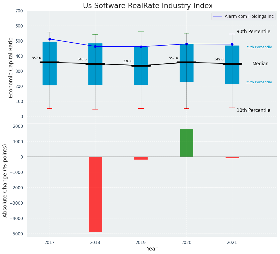The height and width of the screenshot is (254, 280).
Task: Click the 2018 x-axis tick label
Action: [95, 242]
